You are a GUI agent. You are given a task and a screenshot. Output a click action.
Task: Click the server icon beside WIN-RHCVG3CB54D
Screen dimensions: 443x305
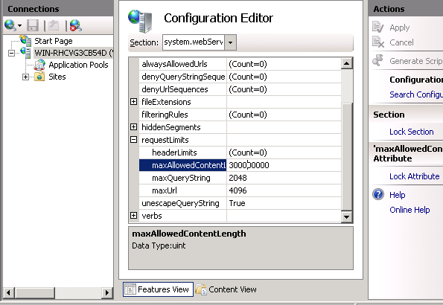pos(26,53)
